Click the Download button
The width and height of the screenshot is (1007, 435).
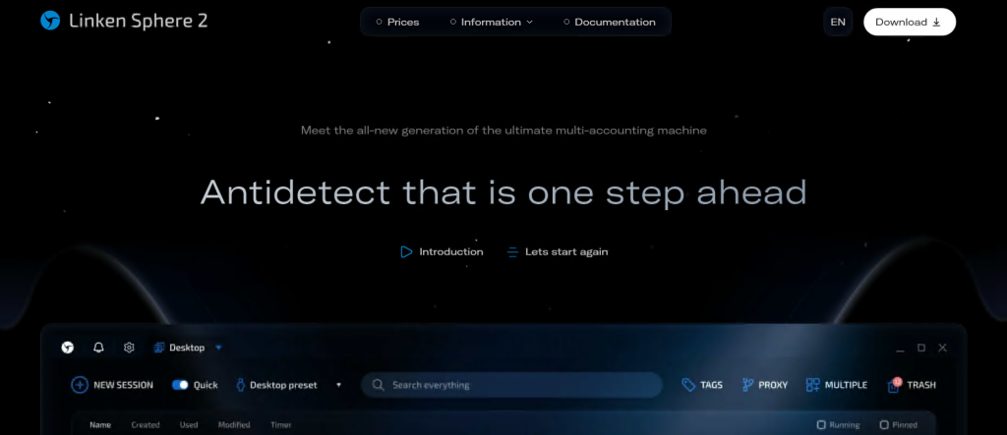pyautogui.click(x=910, y=22)
